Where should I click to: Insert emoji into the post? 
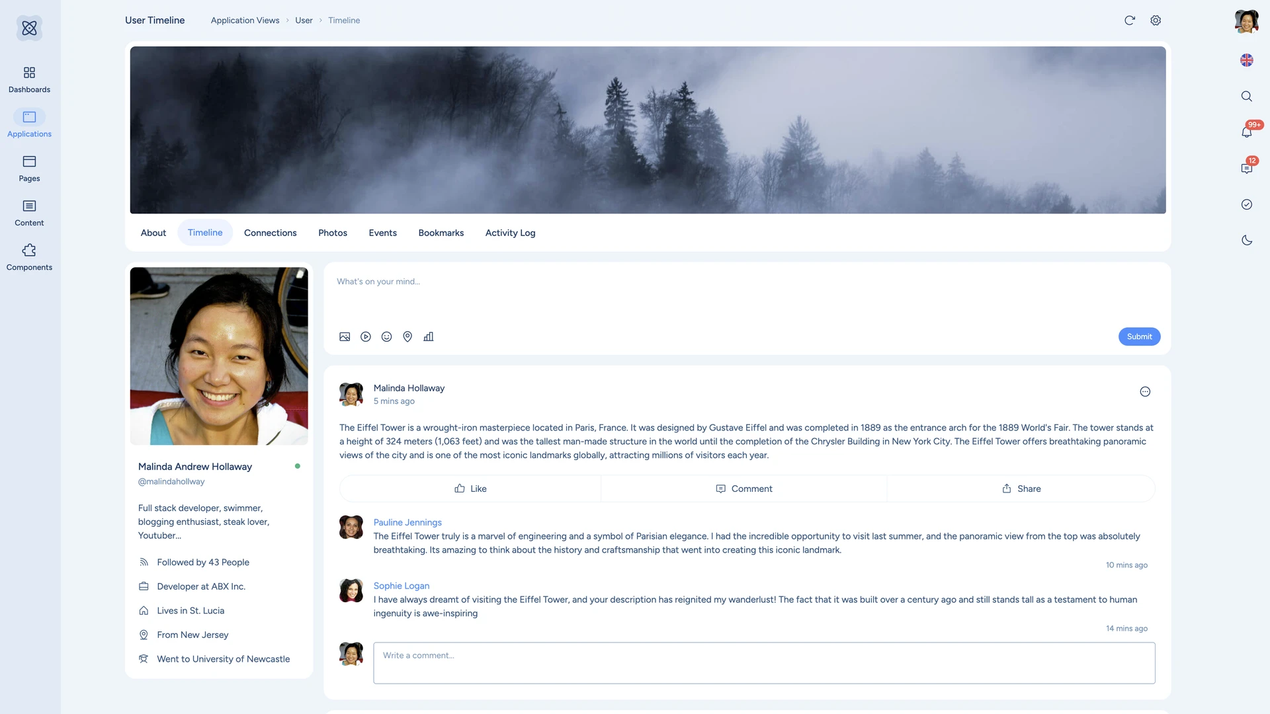(x=387, y=337)
